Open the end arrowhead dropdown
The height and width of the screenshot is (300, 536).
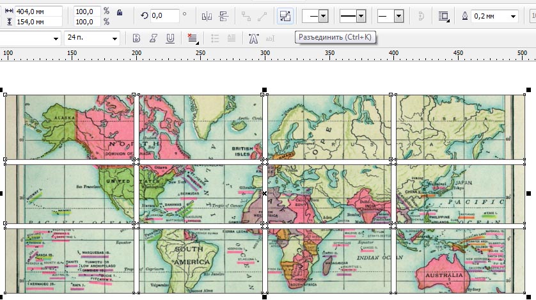point(398,16)
